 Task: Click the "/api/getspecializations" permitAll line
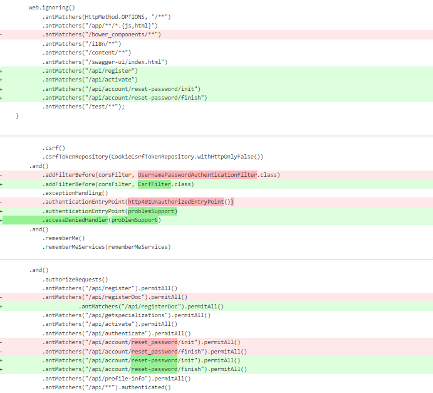pos(126,315)
